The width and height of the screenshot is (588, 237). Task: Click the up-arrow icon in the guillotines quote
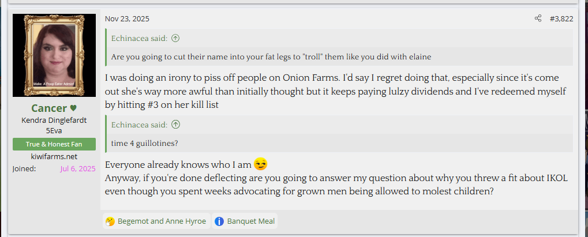pos(175,124)
